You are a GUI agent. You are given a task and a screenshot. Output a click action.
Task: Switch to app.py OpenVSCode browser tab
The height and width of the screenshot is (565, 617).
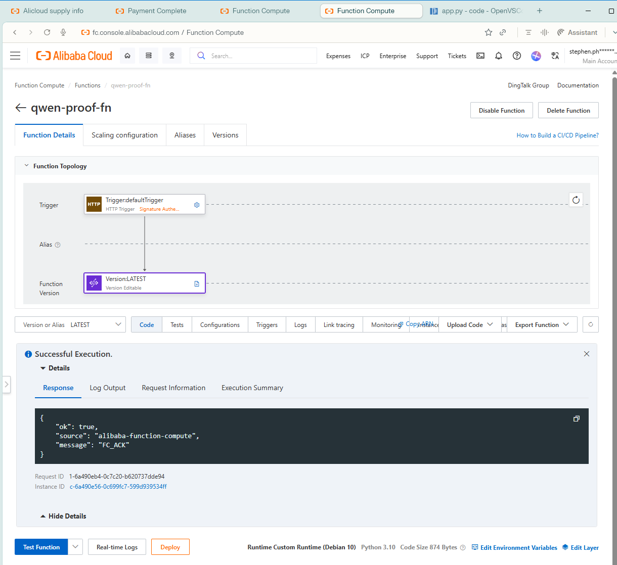tap(476, 11)
